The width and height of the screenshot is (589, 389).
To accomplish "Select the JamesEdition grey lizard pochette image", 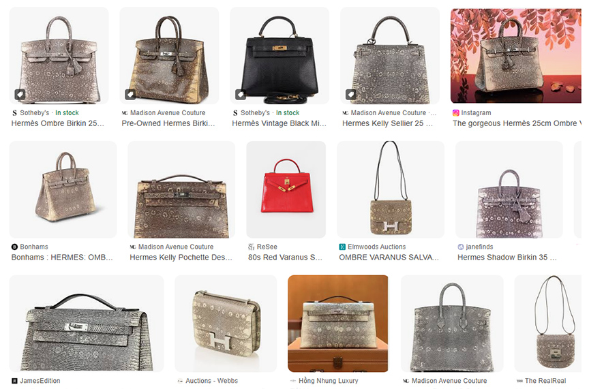I will [87, 324].
